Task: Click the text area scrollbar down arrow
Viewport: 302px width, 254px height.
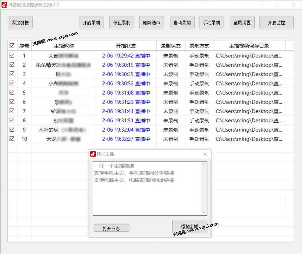Action: click(x=204, y=212)
